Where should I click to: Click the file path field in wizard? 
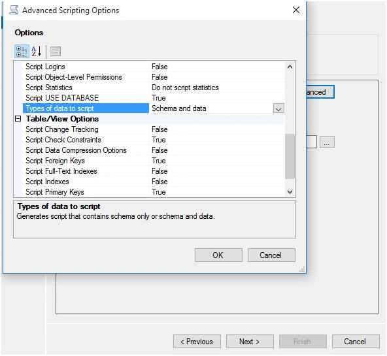pos(311,142)
